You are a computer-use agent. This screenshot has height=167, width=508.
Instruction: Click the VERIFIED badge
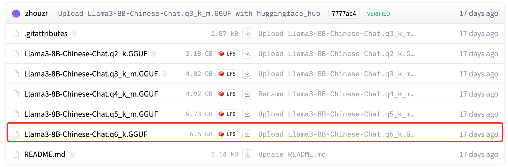[x=378, y=14]
